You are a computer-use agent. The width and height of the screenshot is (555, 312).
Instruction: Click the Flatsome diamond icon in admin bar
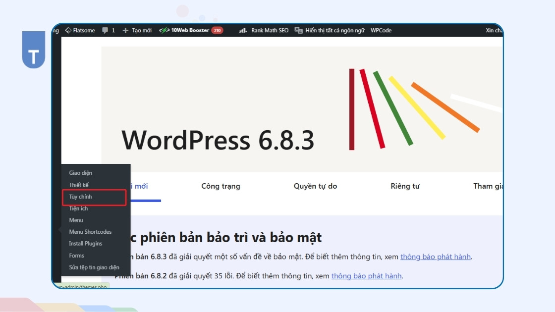(x=68, y=30)
